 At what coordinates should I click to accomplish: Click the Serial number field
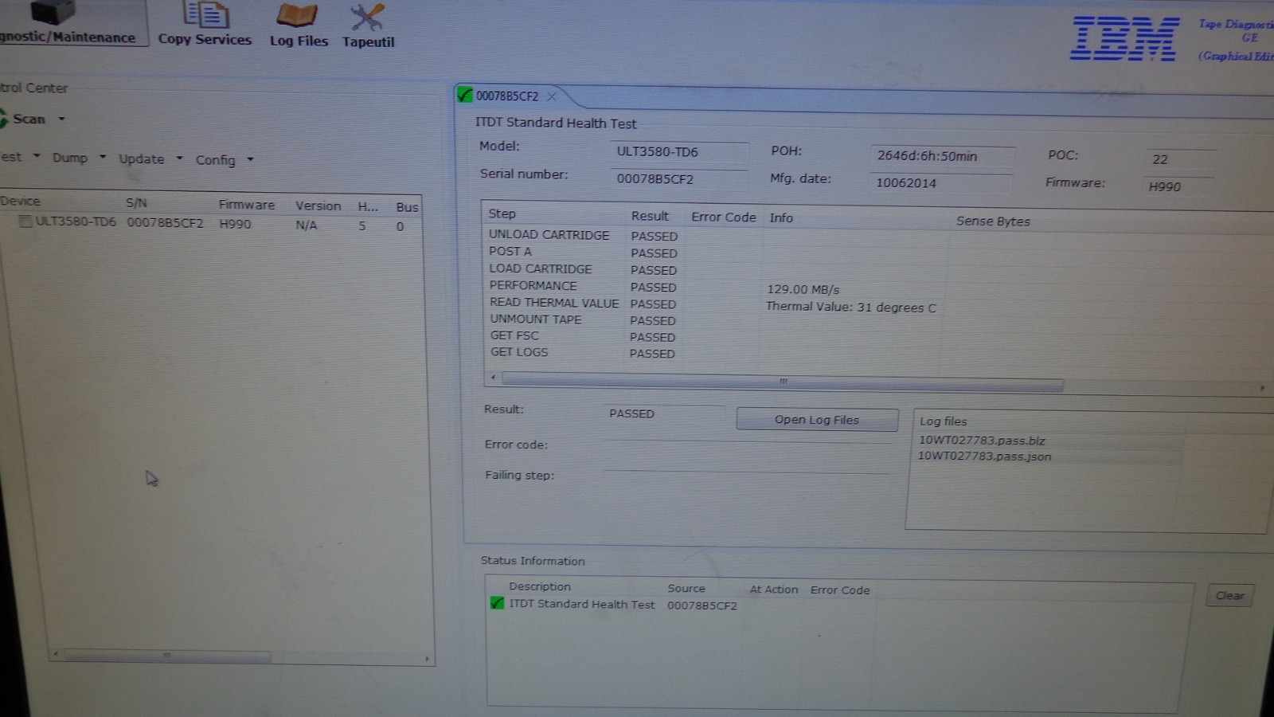(x=679, y=179)
